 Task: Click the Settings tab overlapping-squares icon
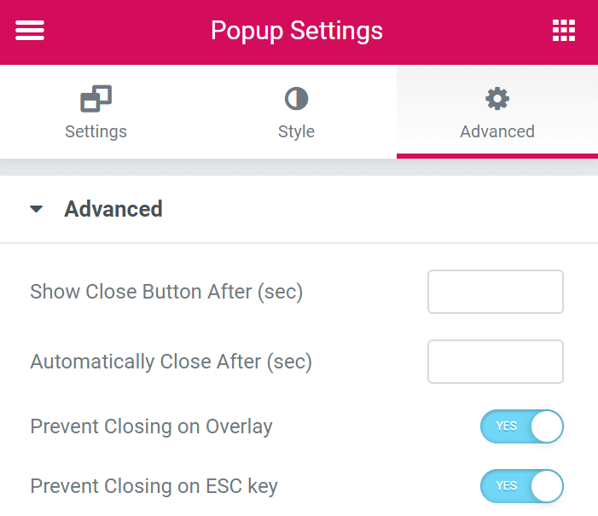pyautogui.click(x=96, y=98)
